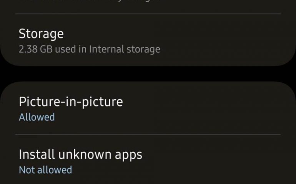
Task: Tap the divider line above Storage
Action: pos(148,14)
